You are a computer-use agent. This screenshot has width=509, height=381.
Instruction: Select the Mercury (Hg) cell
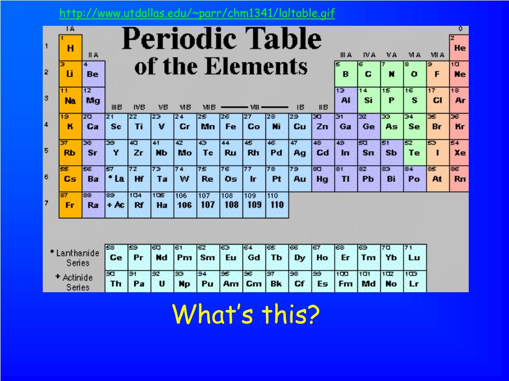pos(323,179)
